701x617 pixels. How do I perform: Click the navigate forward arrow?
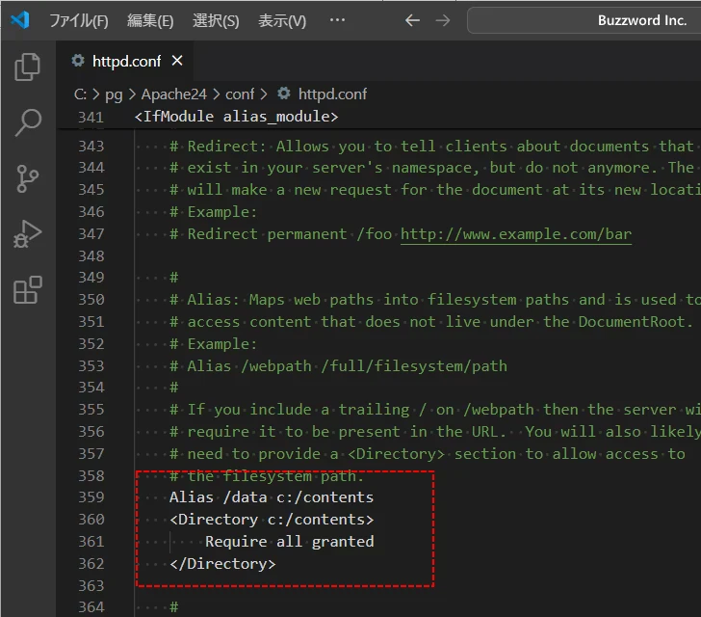pyautogui.click(x=443, y=20)
